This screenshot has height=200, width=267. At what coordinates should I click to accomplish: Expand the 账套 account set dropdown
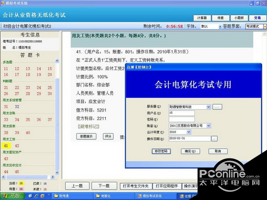pyautogui.click(x=208, y=126)
